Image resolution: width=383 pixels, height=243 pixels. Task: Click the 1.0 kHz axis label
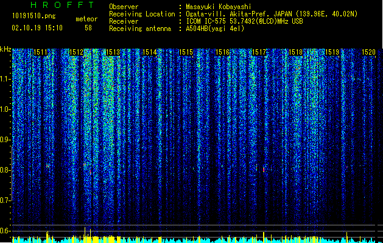point(5,109)
